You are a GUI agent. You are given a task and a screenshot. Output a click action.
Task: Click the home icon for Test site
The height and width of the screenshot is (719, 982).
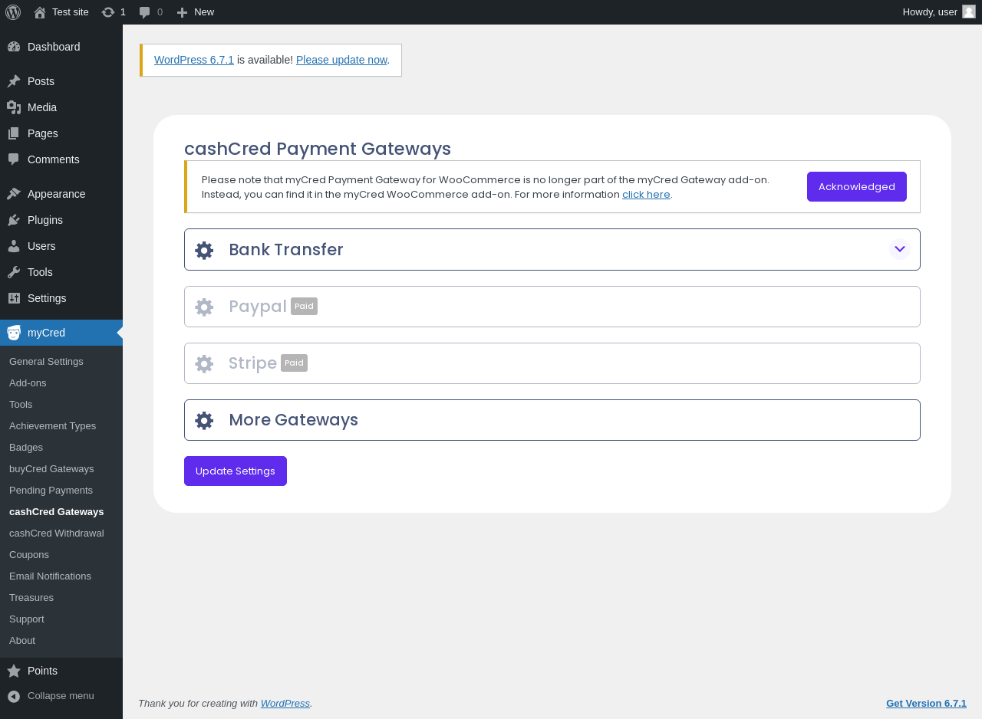[x=40, y=12]
